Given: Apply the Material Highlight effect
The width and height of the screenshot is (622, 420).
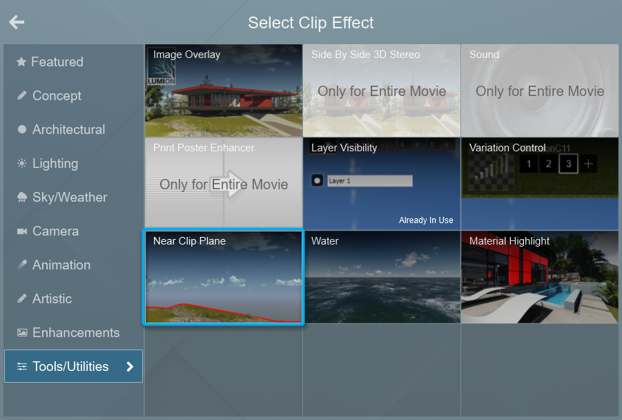Looking at the screenshot, I should point(539,277).
